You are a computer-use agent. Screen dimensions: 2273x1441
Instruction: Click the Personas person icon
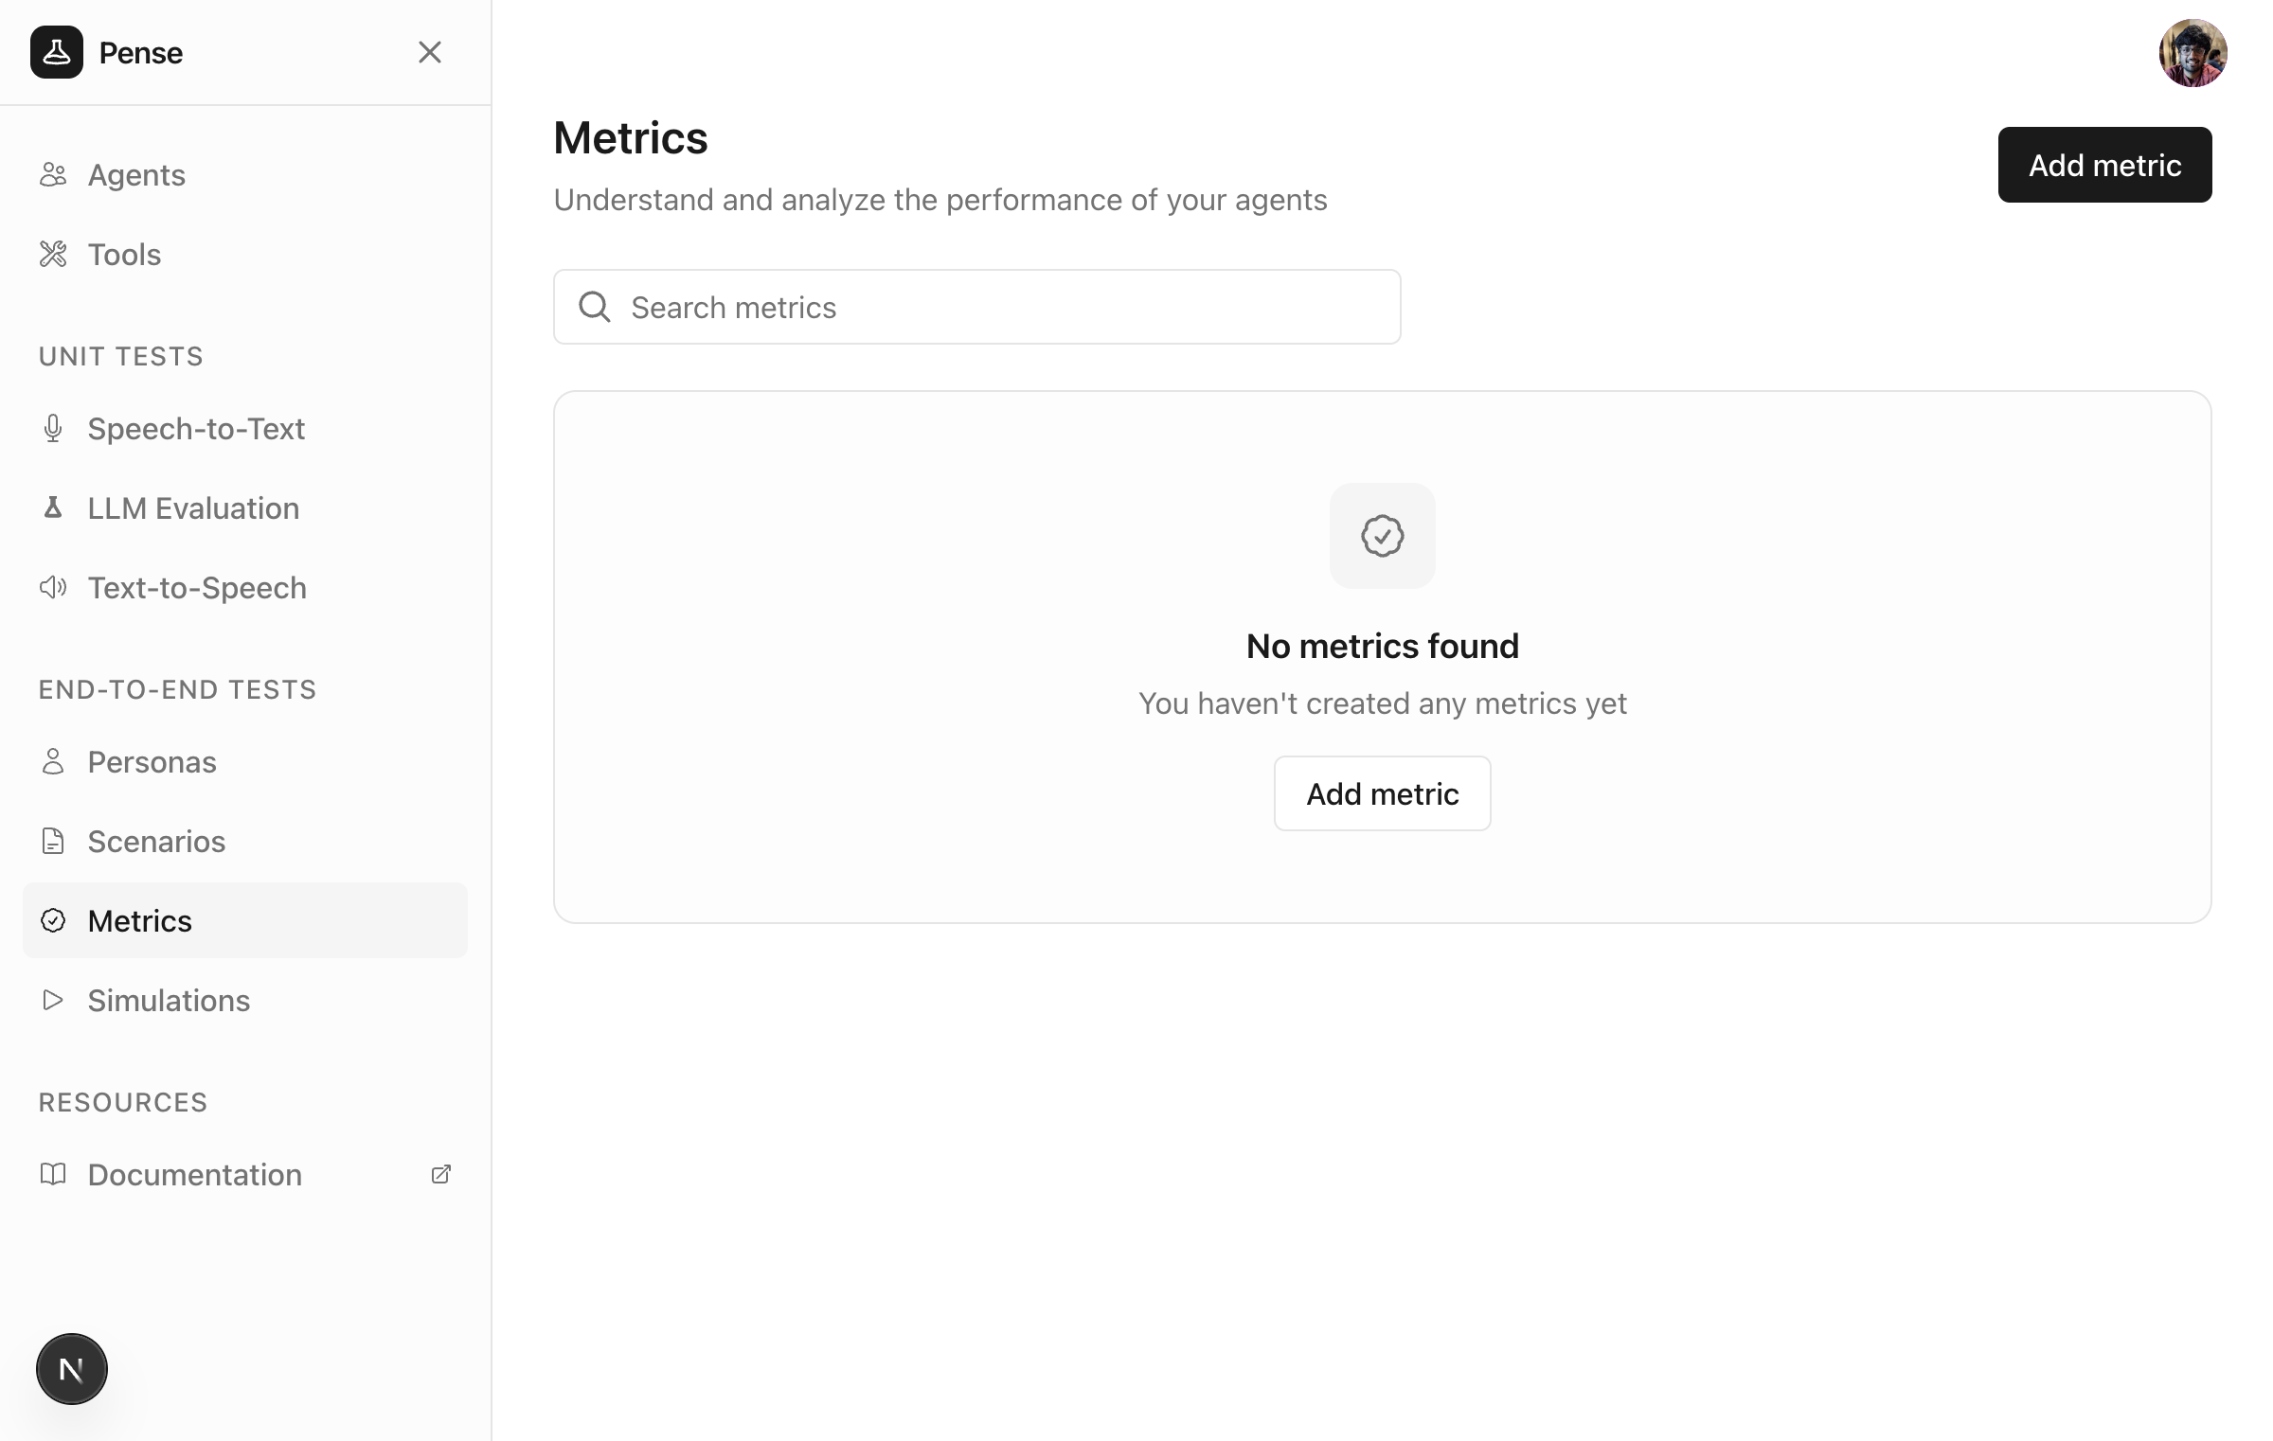(x=53, y=761)
